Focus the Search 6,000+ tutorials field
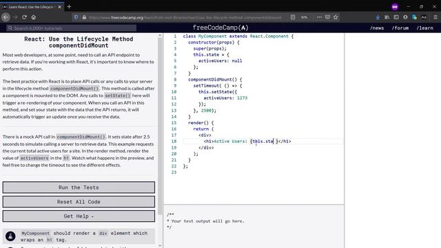The width and height of the screenshot is (441, 248). (72, 28)
